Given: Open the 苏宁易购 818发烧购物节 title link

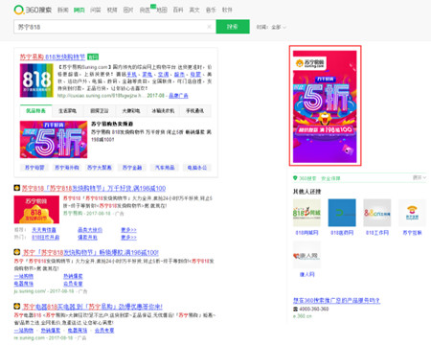Looking at the screenshot, I should [53, 57].
